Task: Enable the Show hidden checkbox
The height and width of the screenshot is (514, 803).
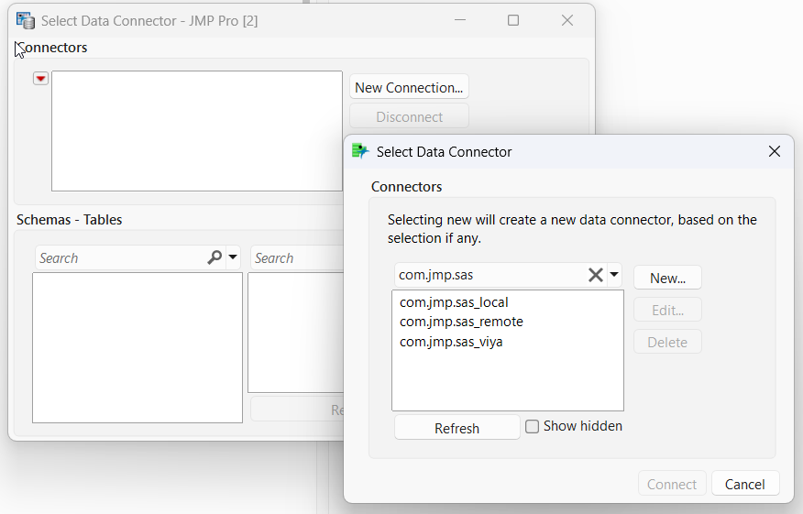Action: 532,426
